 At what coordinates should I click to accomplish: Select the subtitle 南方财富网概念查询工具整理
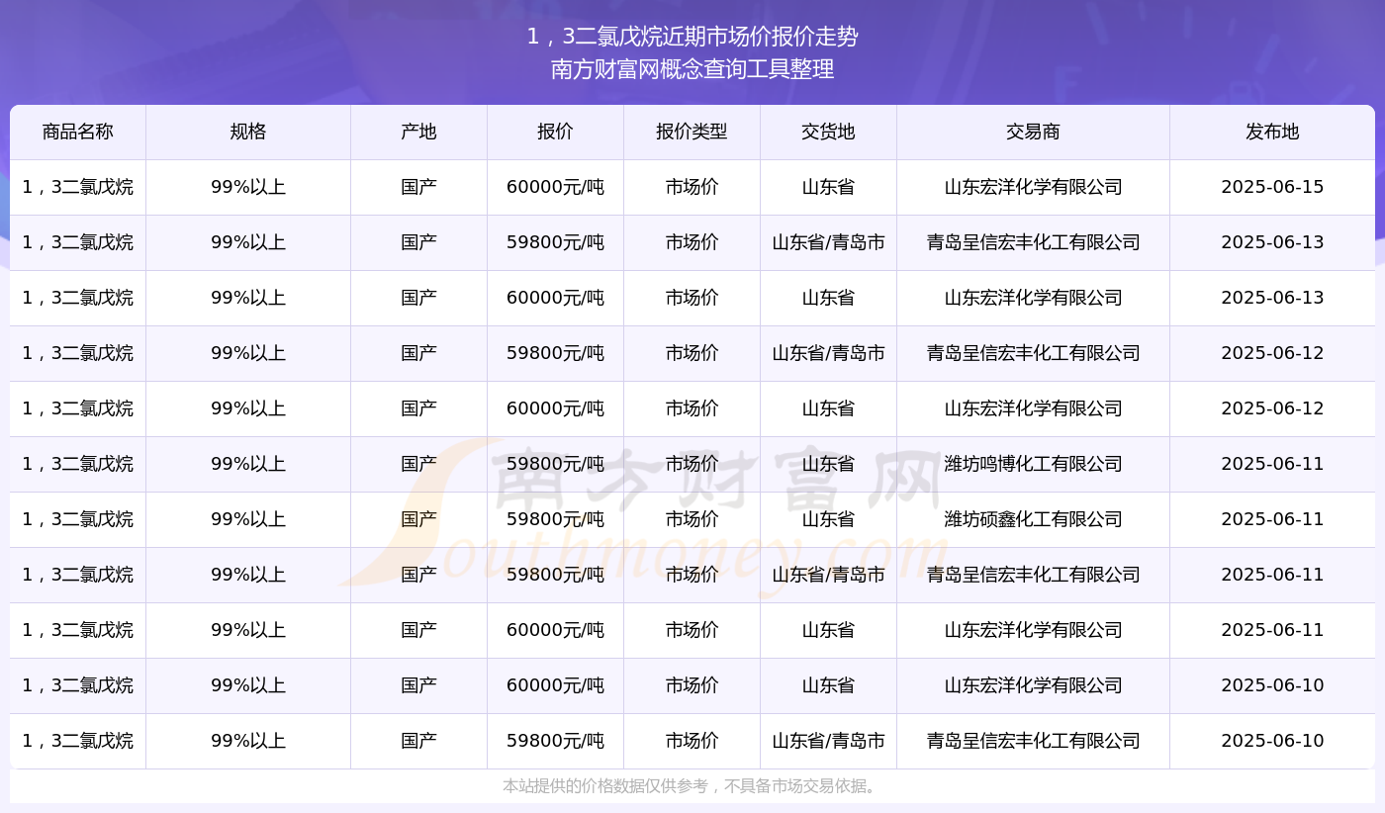pos(692,69)
